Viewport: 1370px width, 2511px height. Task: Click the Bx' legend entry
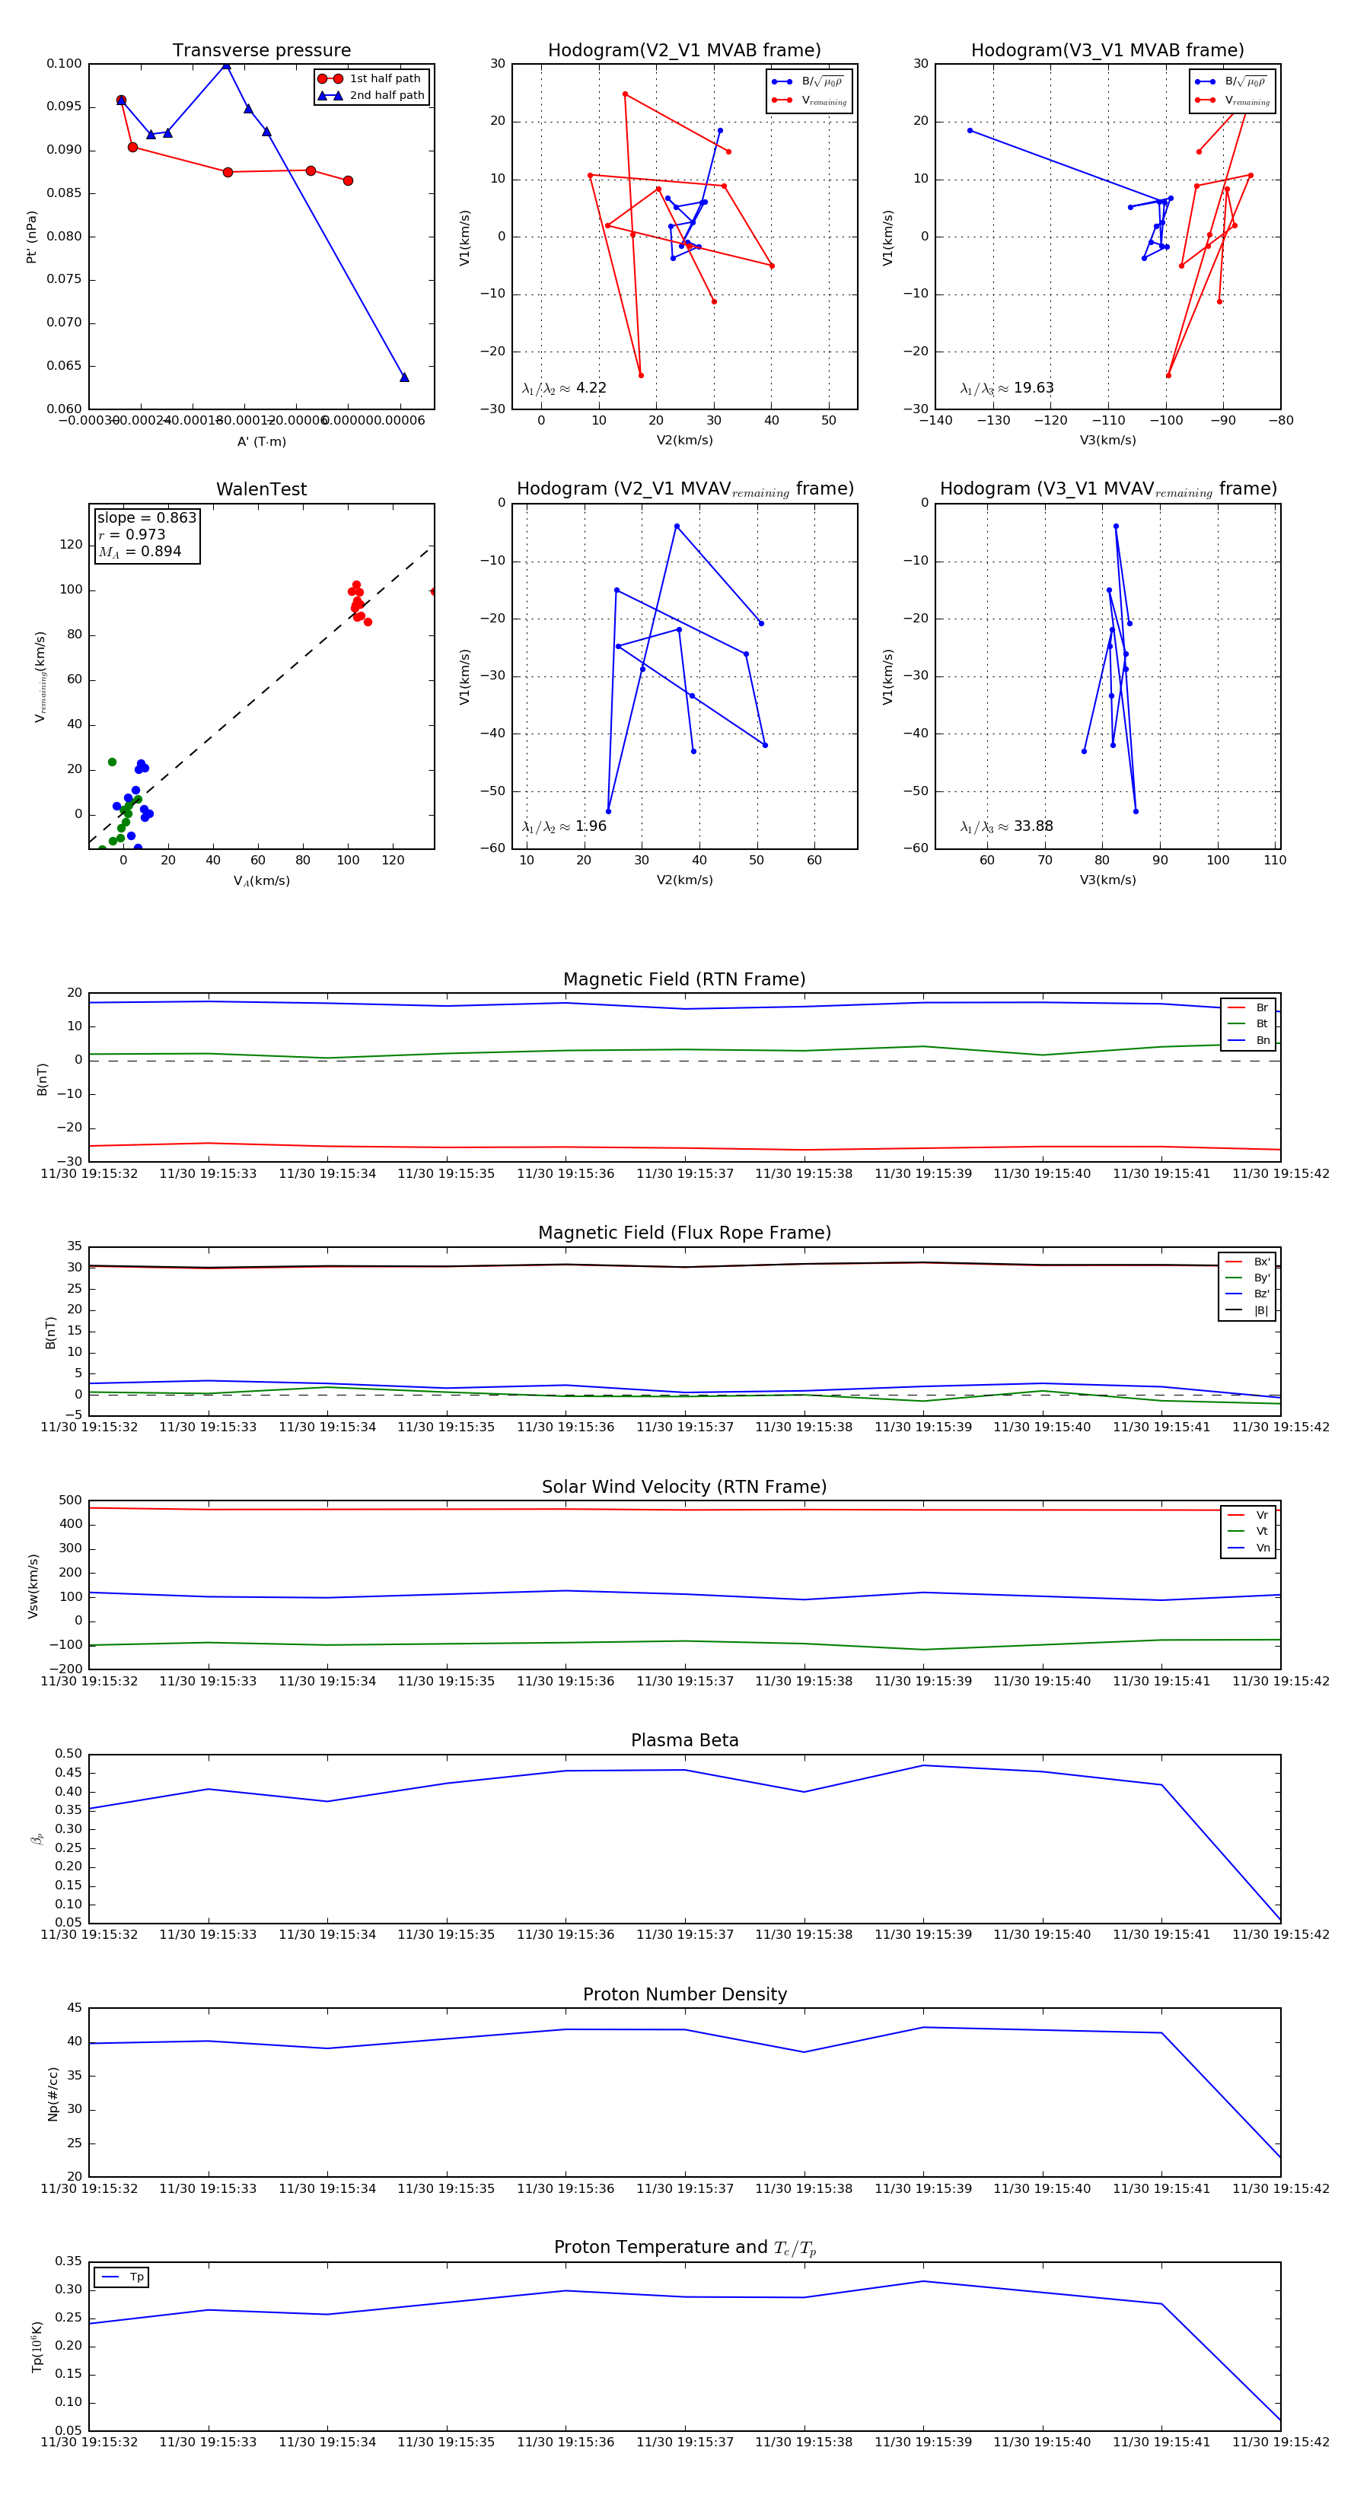coord(1247,1262)
